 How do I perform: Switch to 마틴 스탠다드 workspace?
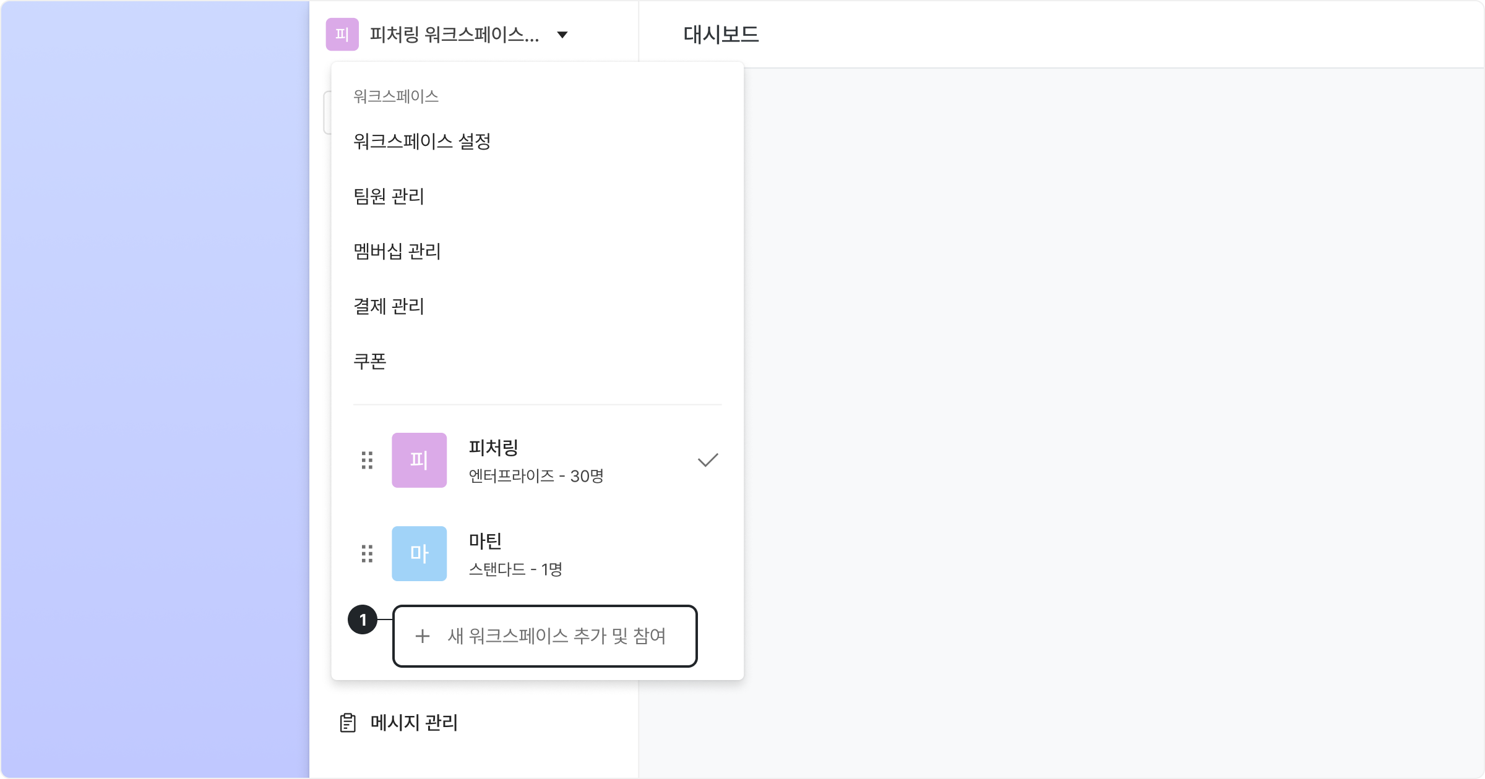click(x=515, y=554)
